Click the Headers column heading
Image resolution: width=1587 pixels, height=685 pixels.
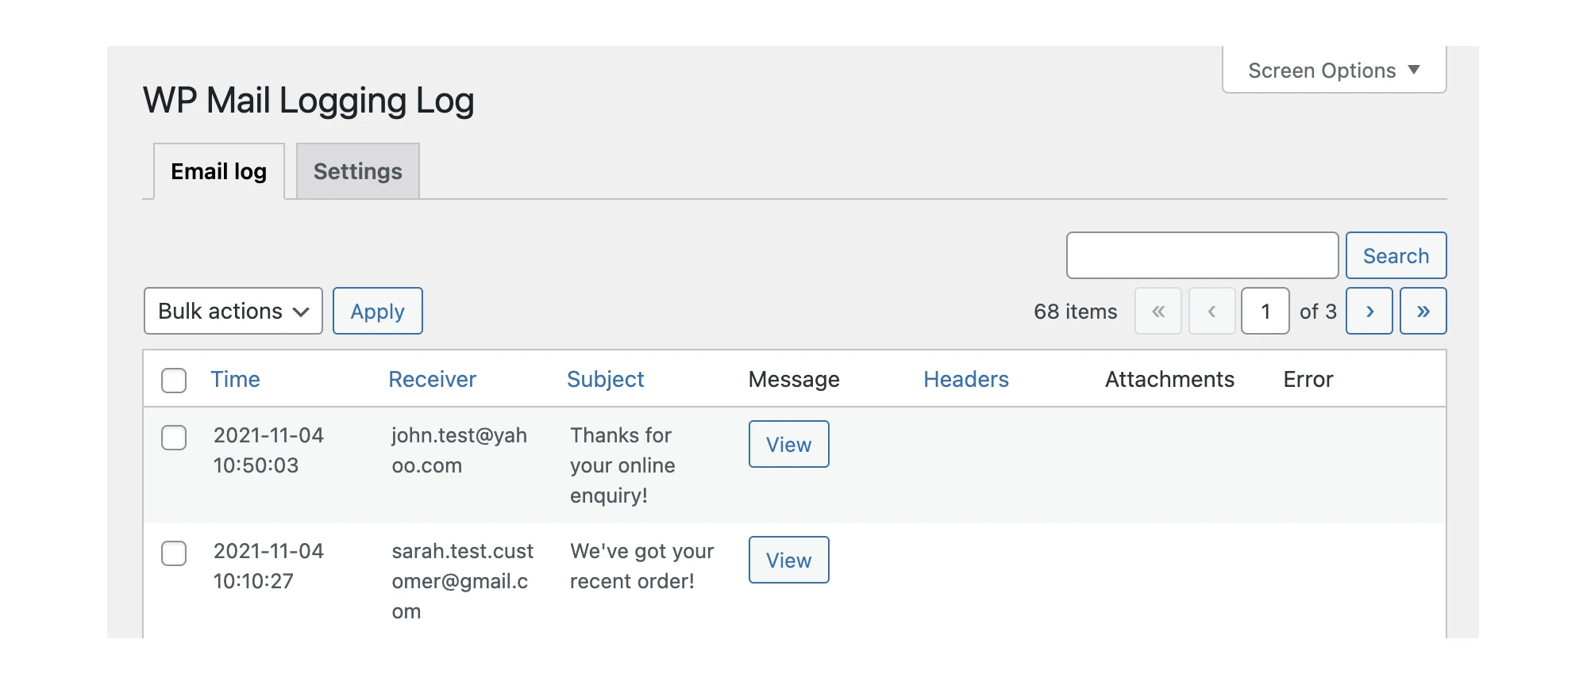(965, 379)
